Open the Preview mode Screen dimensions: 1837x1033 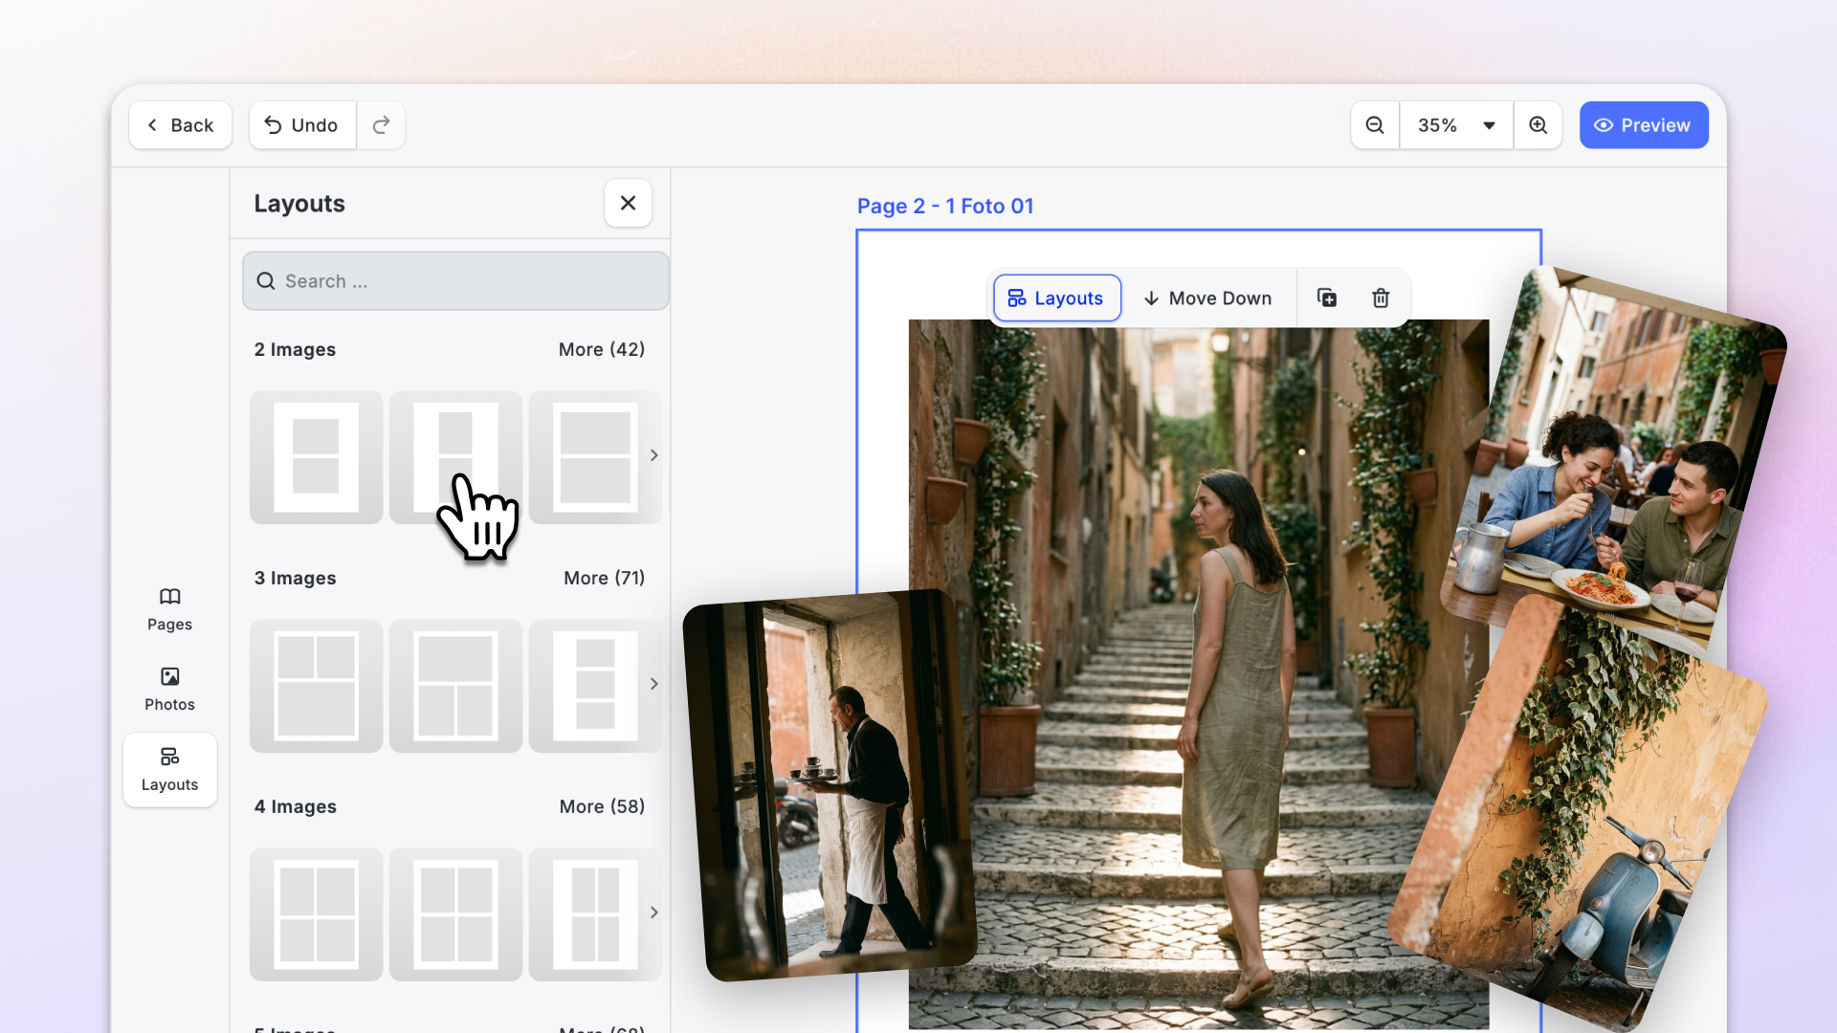click(x=1644, y=125)
